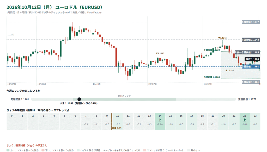Select the pale green わずかに残るが誤差 legend swatch
267x152 pixels.
point(78,150)
